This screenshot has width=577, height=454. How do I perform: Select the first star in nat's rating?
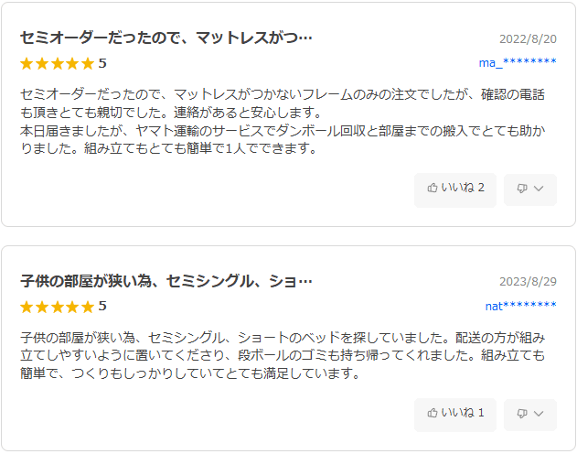[x=27, y=307]
